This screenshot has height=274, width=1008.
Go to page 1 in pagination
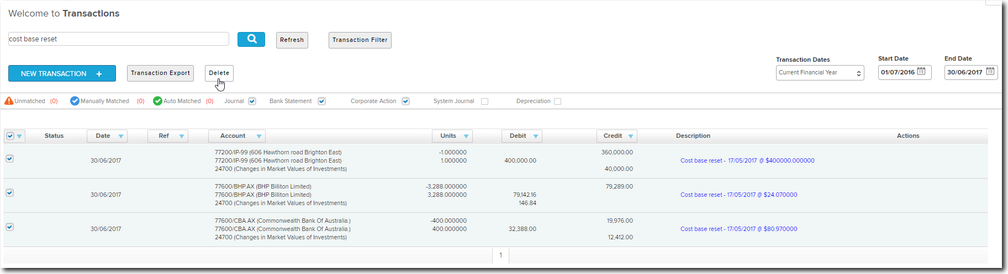point(500,255)
